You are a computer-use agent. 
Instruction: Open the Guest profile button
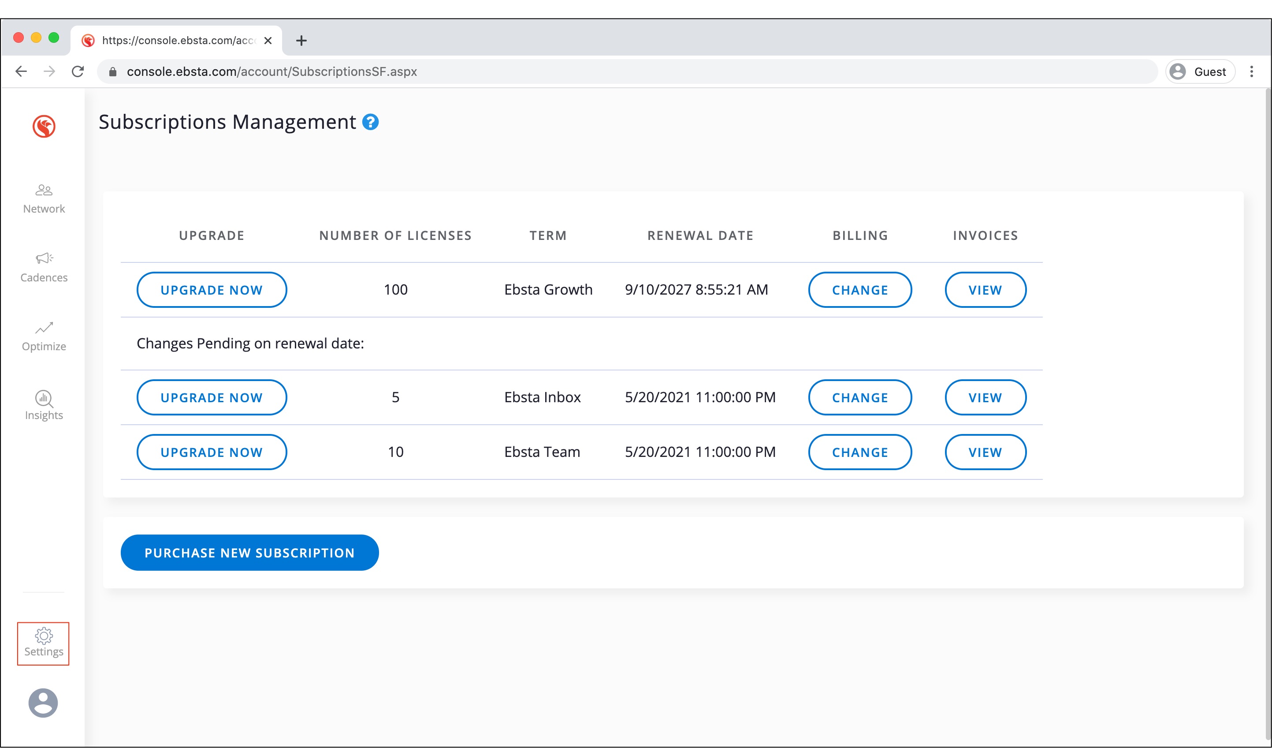1200,72
